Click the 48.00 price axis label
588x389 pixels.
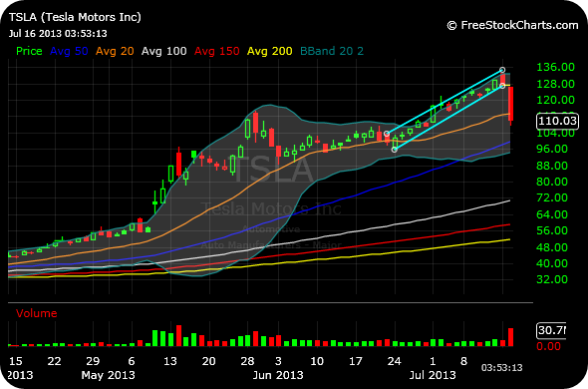[552, 247]
